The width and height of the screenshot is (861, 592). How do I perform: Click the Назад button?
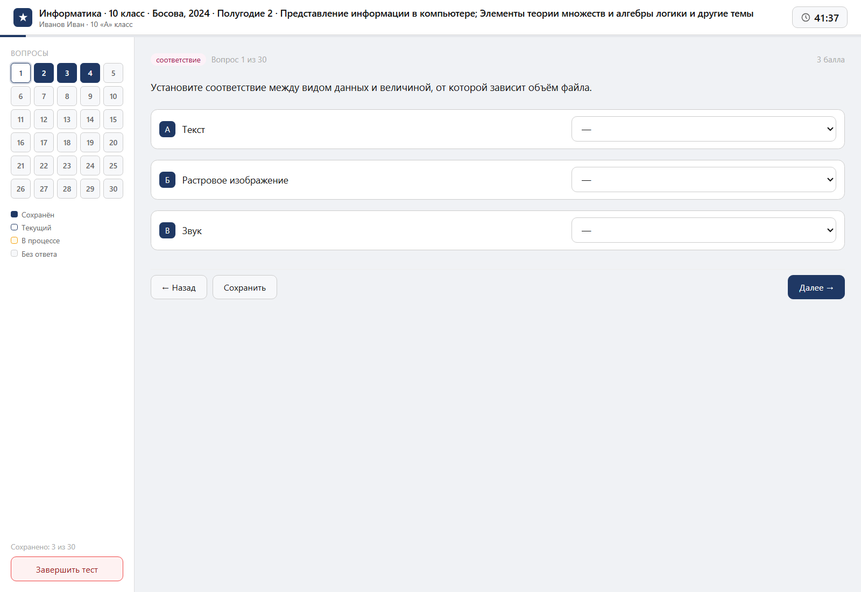tap(179, 287)
